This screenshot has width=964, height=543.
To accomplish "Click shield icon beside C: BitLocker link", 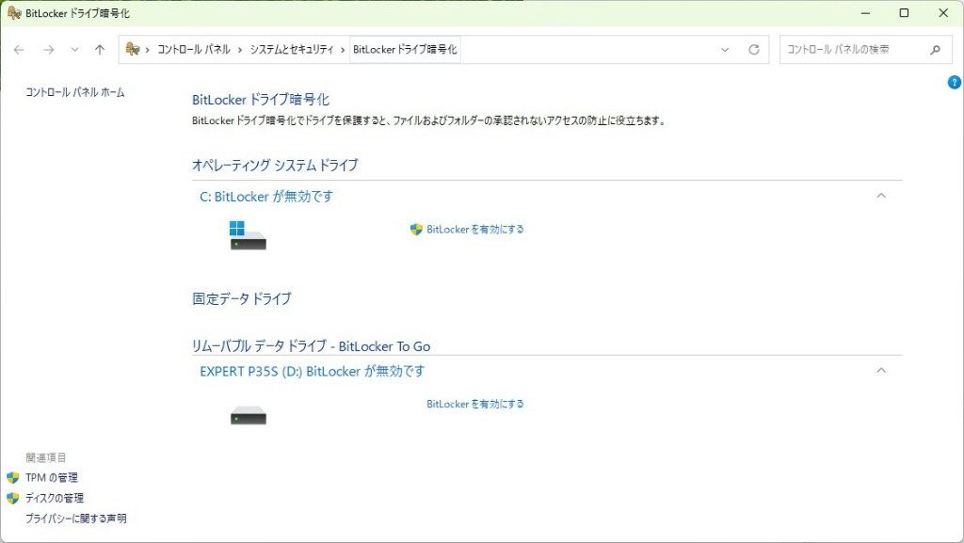I will point(416,229).
